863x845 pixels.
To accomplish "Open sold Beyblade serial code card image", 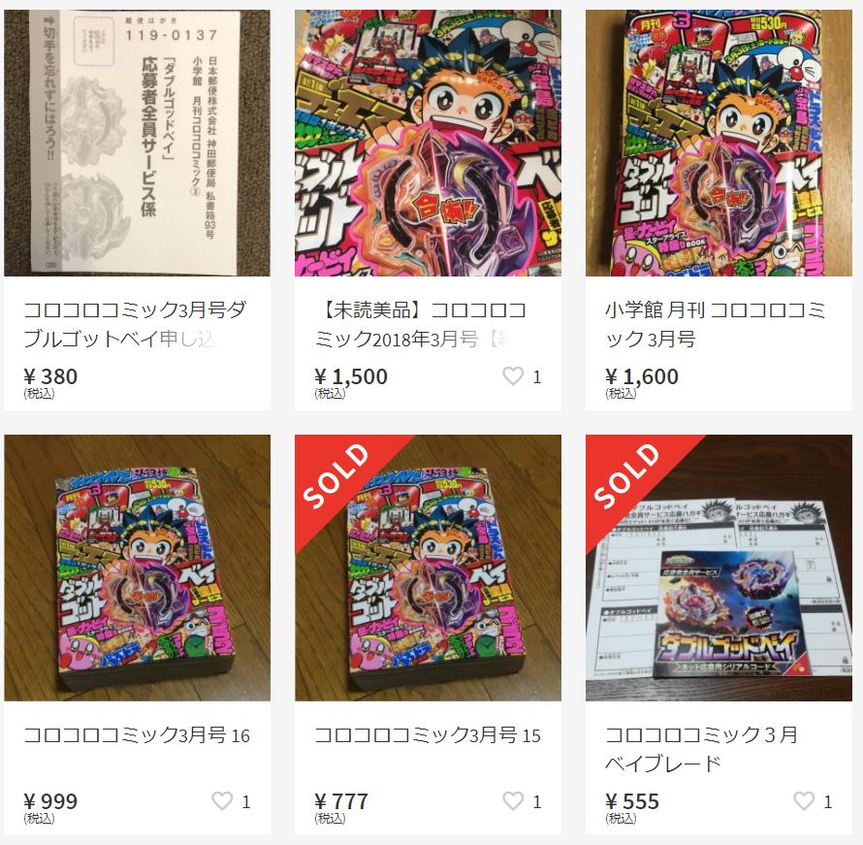I will click(719, 568).
